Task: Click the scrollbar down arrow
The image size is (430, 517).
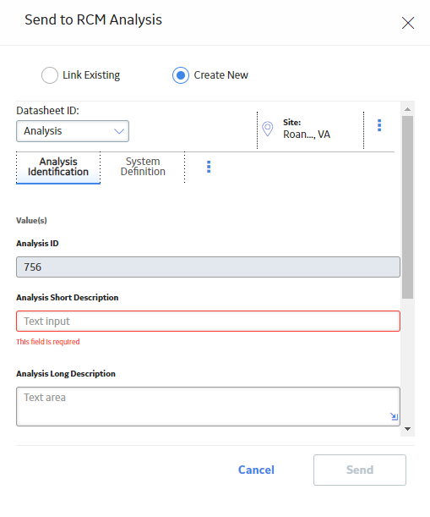Action: tap(407, 429)
